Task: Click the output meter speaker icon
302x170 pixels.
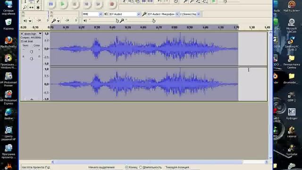Action: [25, 21]
